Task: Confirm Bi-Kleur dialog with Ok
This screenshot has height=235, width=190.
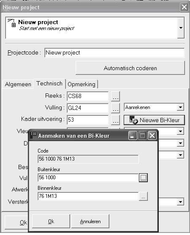Action: (51, 221)
